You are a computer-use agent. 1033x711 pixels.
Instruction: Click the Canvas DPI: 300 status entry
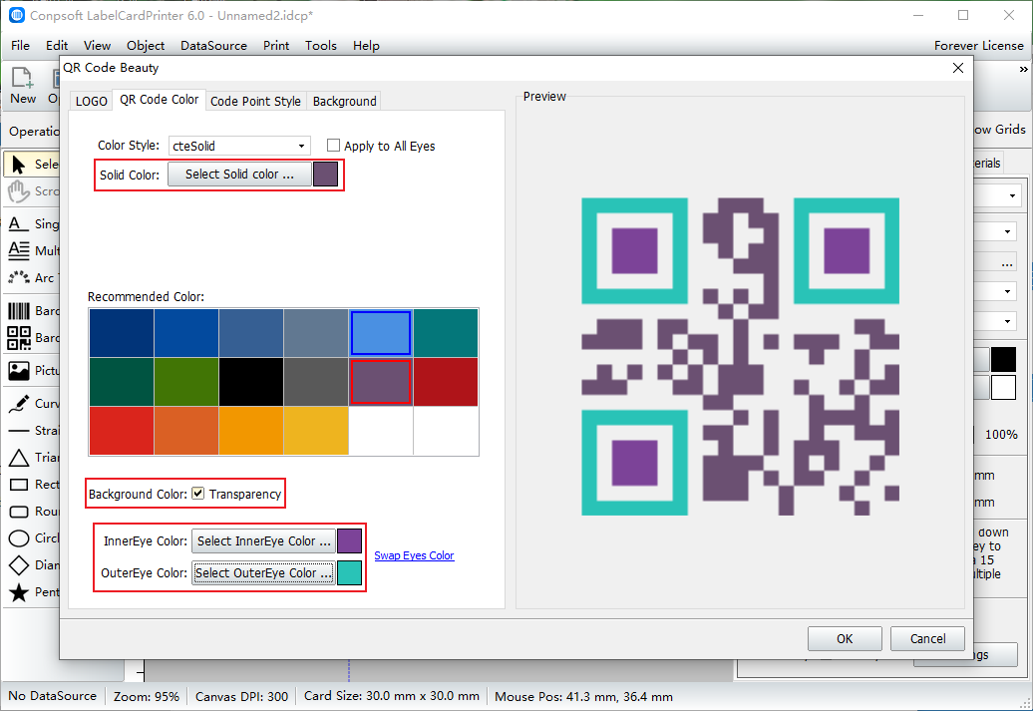click(x=241, y=696)
